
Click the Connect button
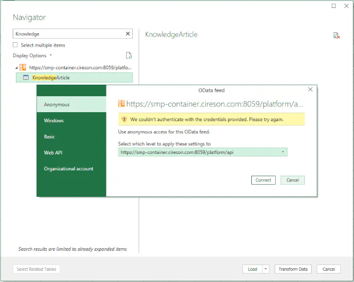pyautogui.click(x=263, y=180)
